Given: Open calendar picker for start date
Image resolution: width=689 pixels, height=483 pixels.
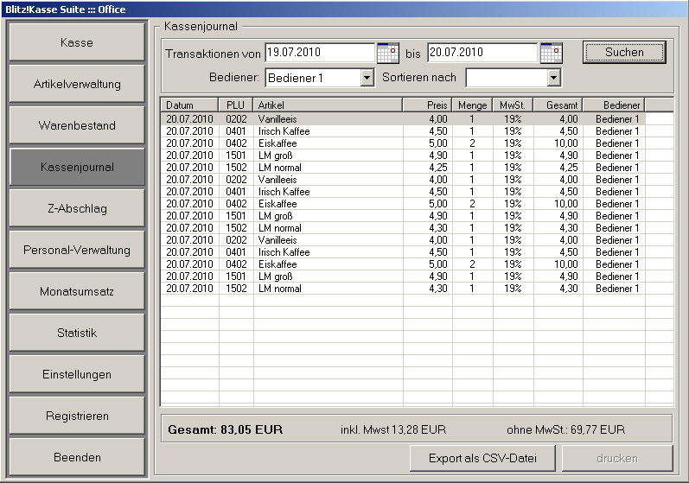Looking at the screenshot, I should click(388, 53).
